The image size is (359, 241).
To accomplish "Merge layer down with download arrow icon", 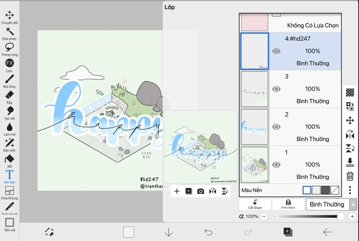I will pyautogui.click(x=350, y=162).
